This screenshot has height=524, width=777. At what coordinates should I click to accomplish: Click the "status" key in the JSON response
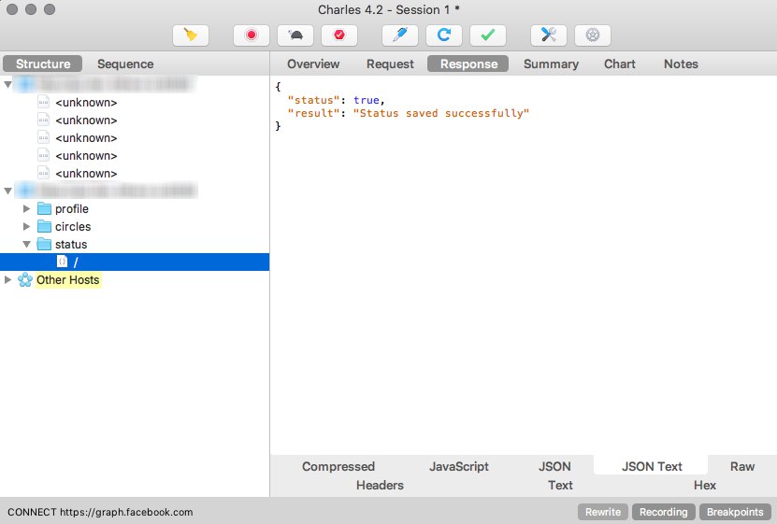pyautogui.click(x=313, y=100)
